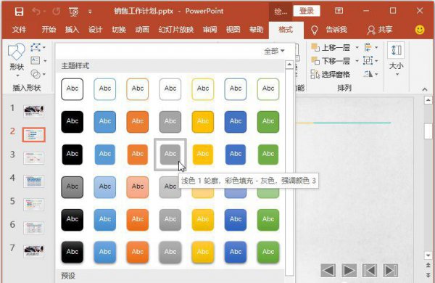Switch to the 切换 tab
The image size is (435, 283).
(x=119, y=30)
